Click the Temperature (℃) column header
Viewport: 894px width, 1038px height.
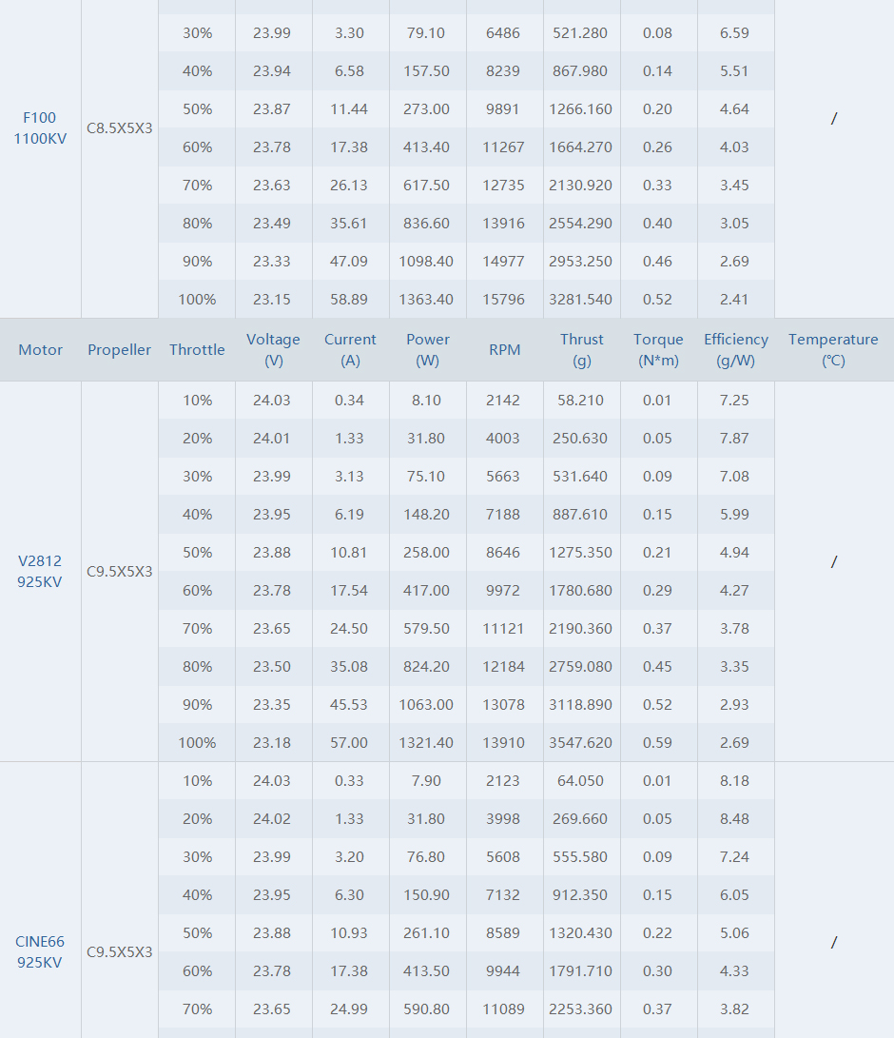[x=833, y=350]
